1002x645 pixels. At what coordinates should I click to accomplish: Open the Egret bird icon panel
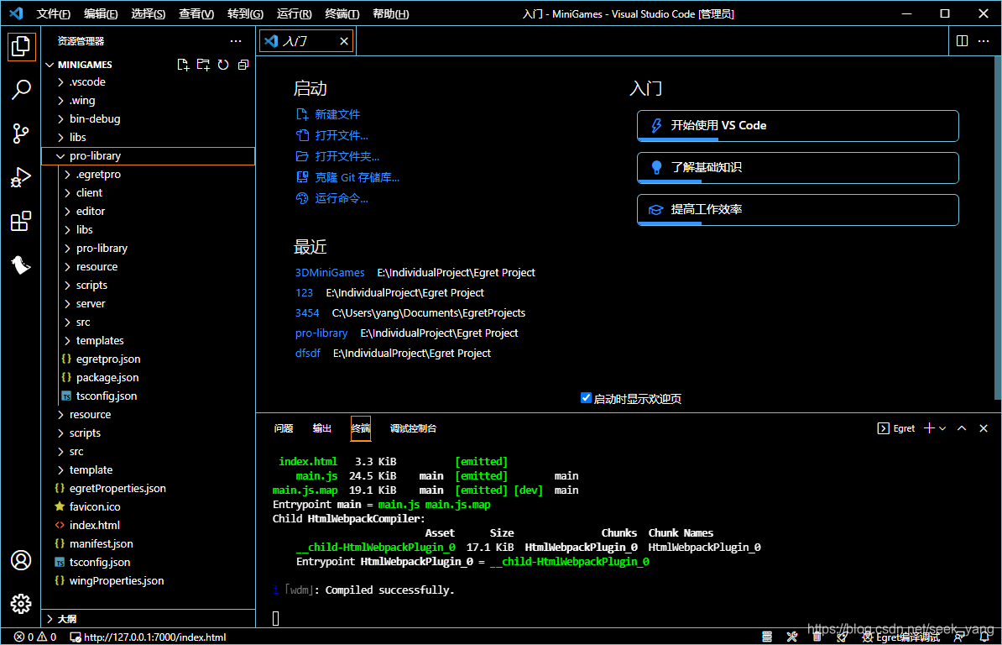[x=21, y=265]
